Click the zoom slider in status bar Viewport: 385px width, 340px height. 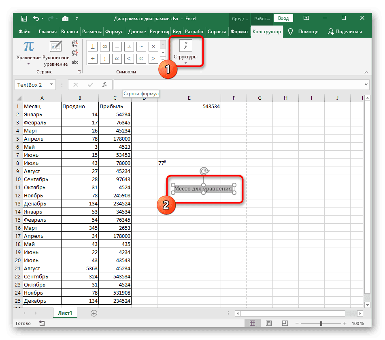[321, 323]
